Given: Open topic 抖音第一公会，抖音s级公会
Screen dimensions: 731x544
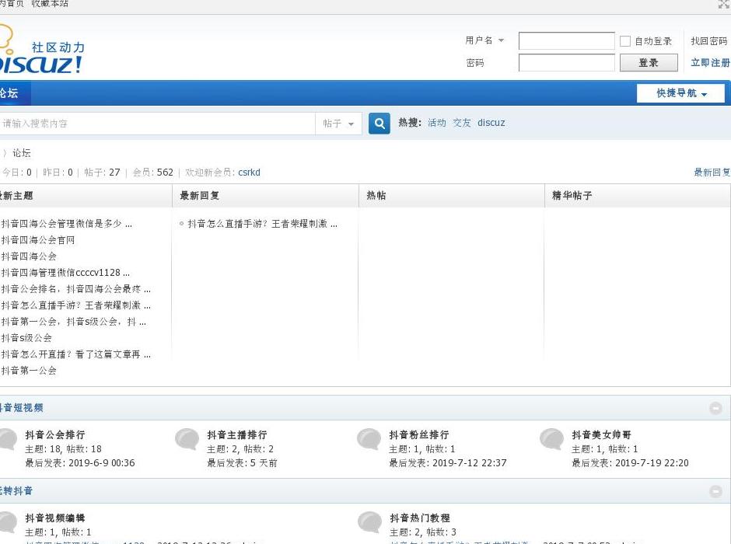Looking at the screenshot, I should point(73,322).
